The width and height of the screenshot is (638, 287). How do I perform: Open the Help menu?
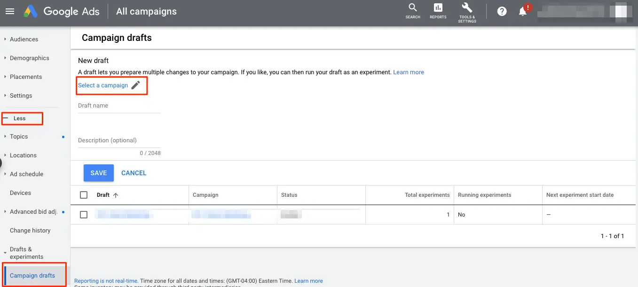tap(501, 11)
